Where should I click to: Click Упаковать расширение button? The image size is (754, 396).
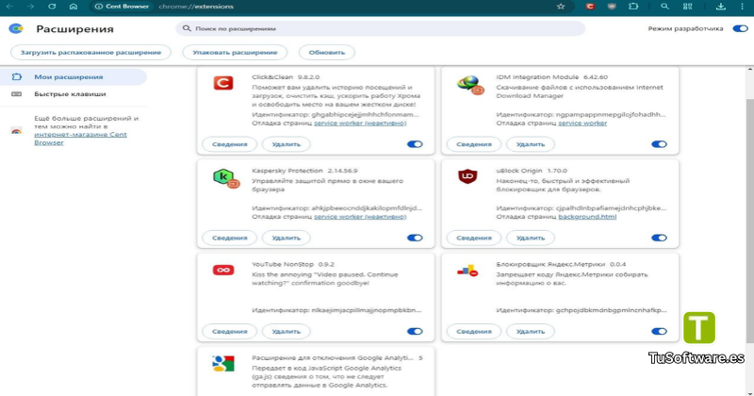pos(235,53)
